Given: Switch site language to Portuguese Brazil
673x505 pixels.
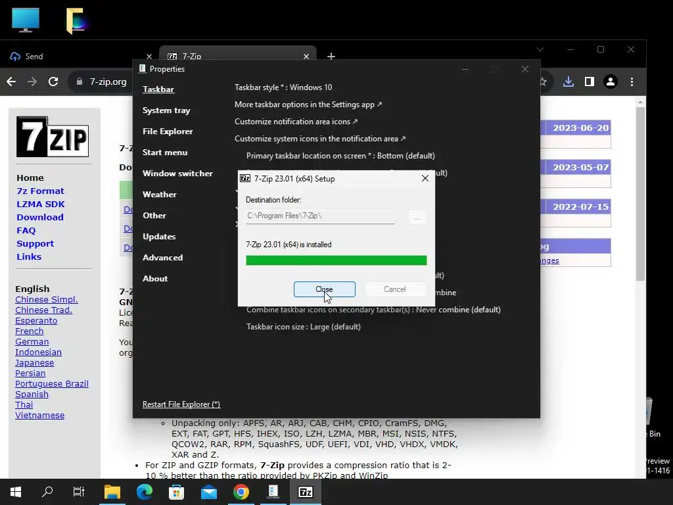Looking at the screenshot, I should coord(52,383).
